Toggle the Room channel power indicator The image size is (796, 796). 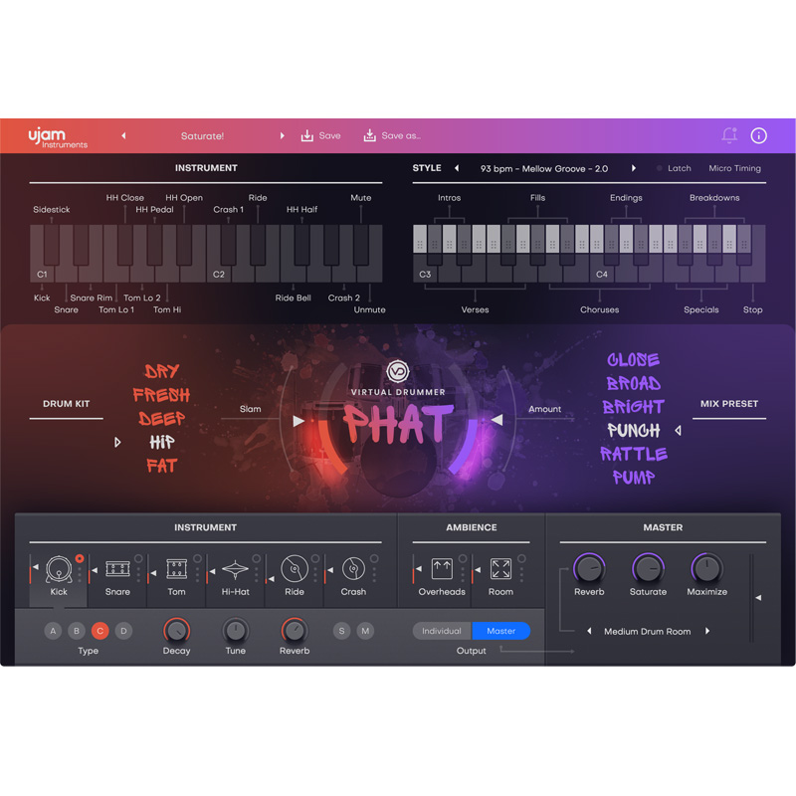[x=521, y=558]
